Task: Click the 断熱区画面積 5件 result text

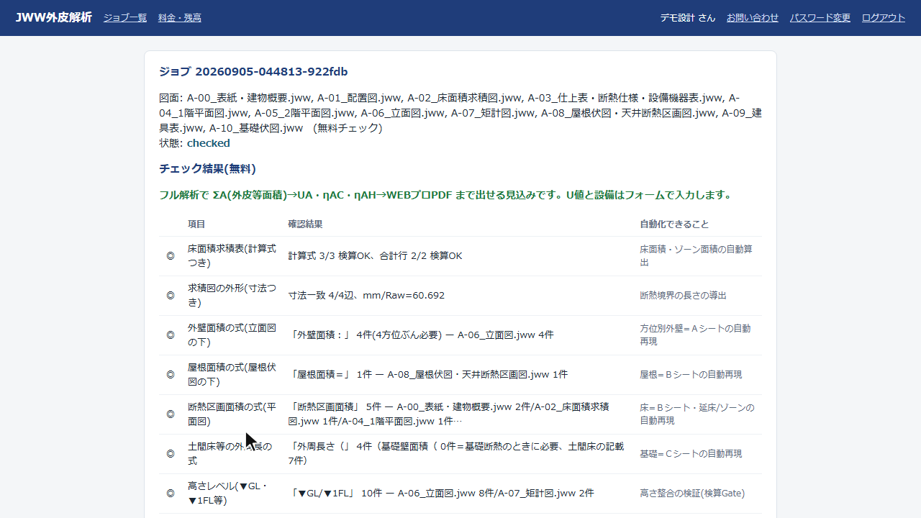Action: (x=450, y=414)
